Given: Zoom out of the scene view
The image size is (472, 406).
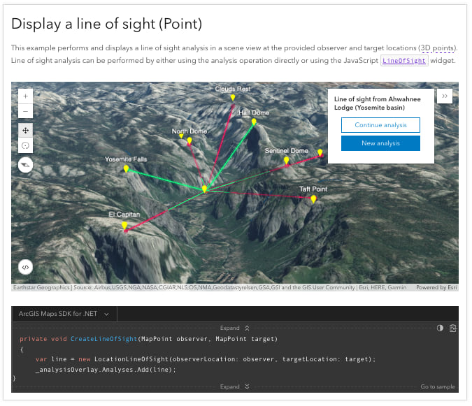Looking at the screenshot, I should click(26, 111).
